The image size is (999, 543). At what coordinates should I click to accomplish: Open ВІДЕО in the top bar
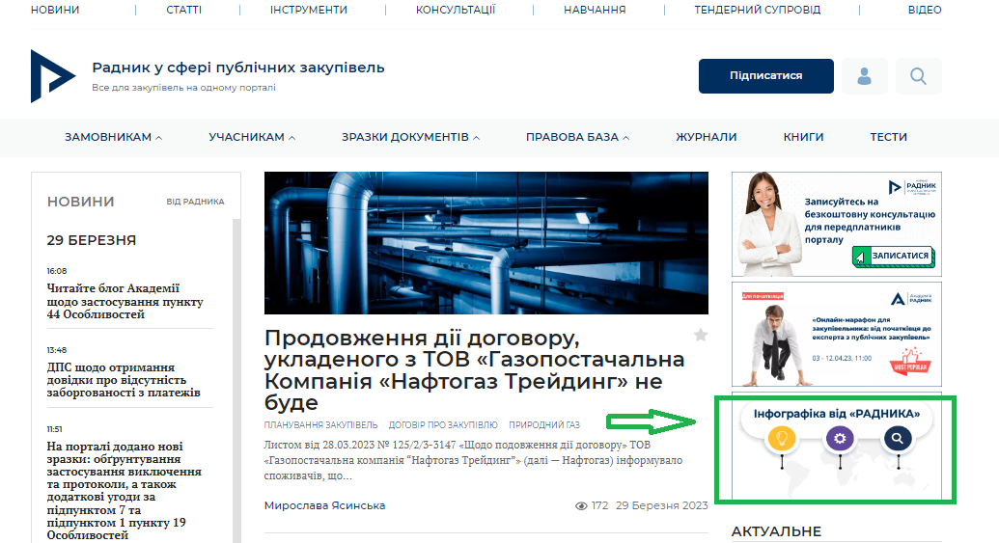[925, 10]
